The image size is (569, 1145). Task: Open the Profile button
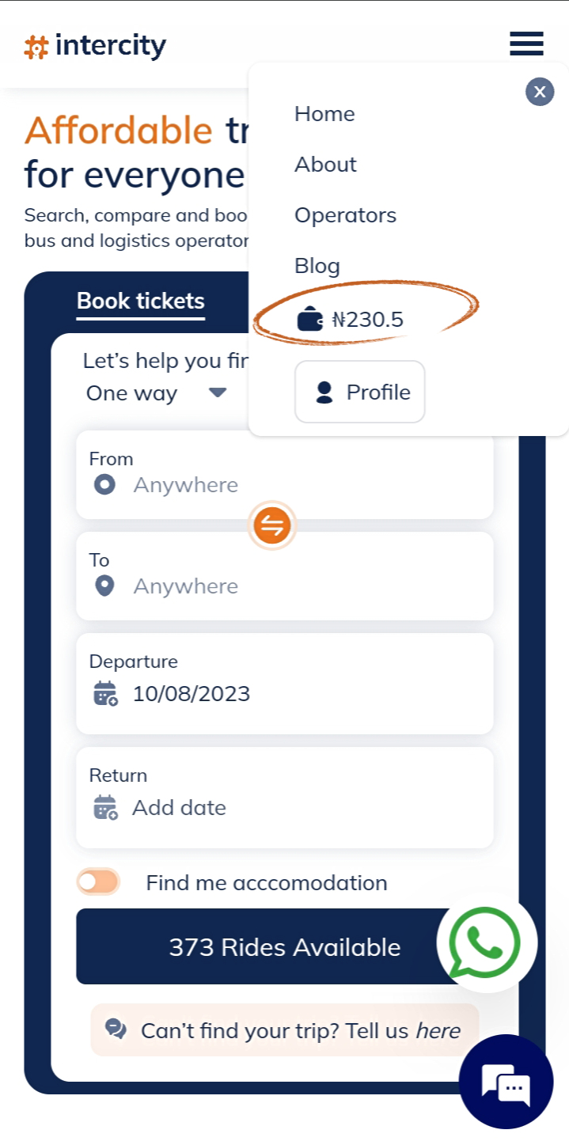tap(360, 392)
